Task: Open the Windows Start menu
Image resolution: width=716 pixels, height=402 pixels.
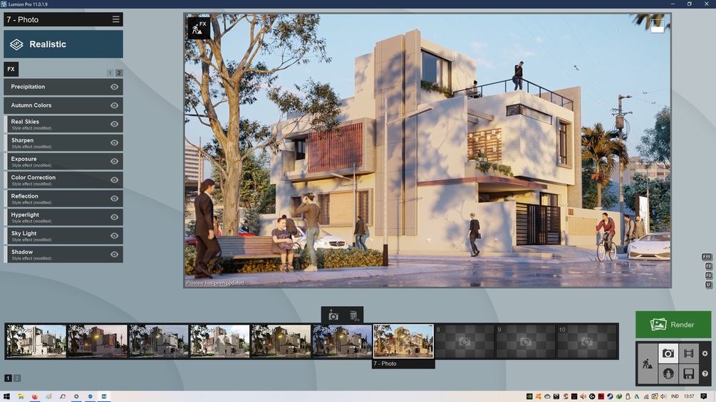Action: tap(6, 396)
